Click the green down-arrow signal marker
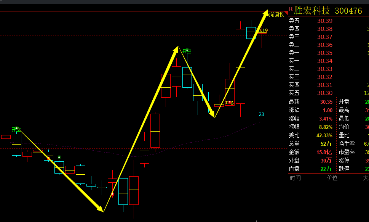Image resolution: width=369 pixels, height=222 pixels. click(x=59, y=157)
